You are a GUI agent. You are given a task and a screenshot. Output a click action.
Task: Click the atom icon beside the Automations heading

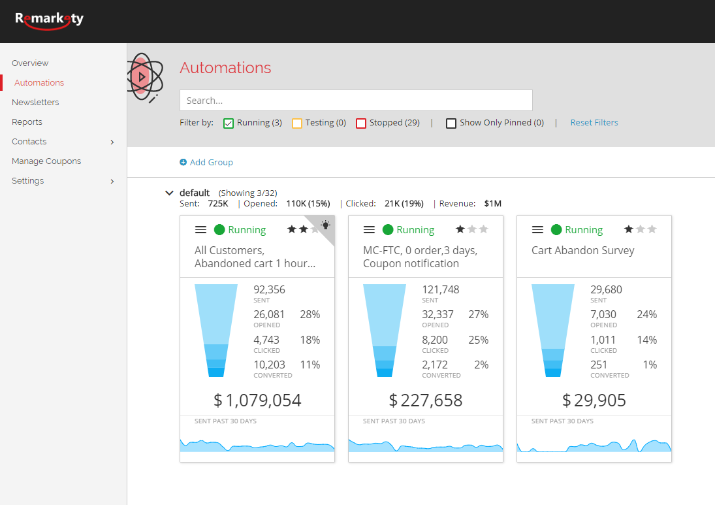pyautogui.click(x=145, y=76)
